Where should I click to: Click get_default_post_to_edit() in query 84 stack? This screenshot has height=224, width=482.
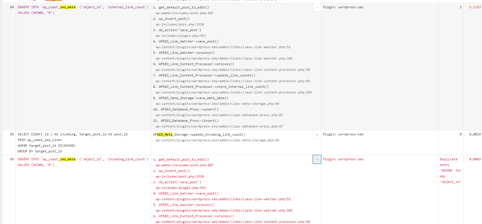(184, 8)
